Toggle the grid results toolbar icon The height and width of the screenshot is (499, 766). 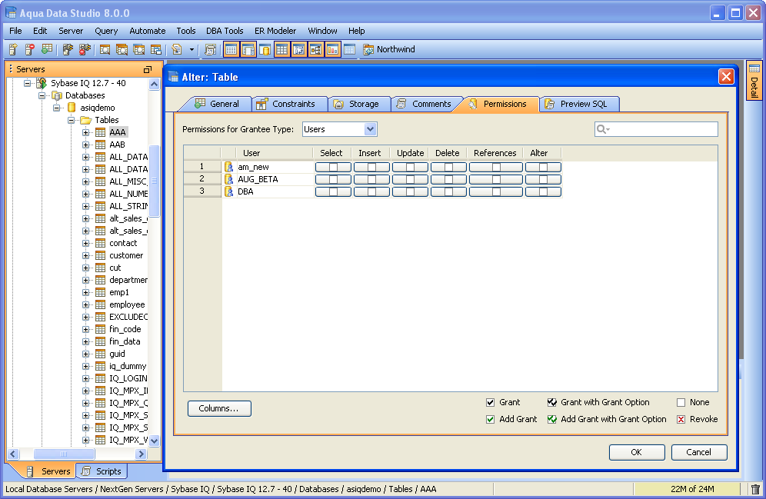tap(282, 49)
